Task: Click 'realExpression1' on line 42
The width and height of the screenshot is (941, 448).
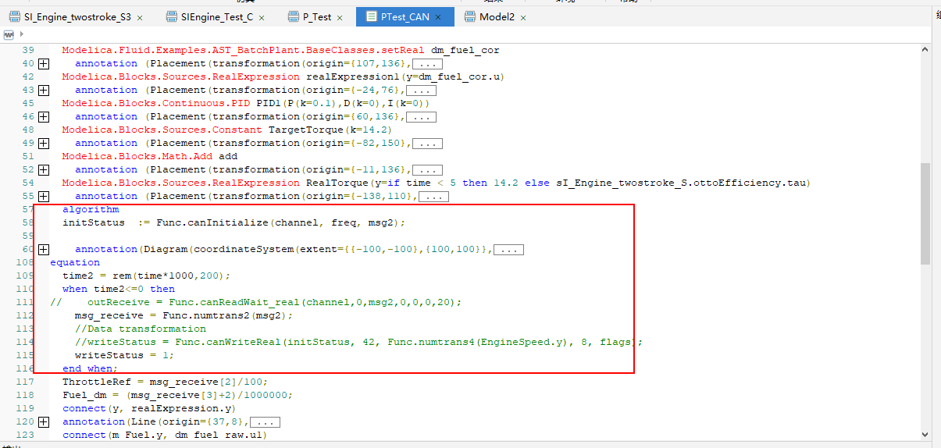Action: 353,76
